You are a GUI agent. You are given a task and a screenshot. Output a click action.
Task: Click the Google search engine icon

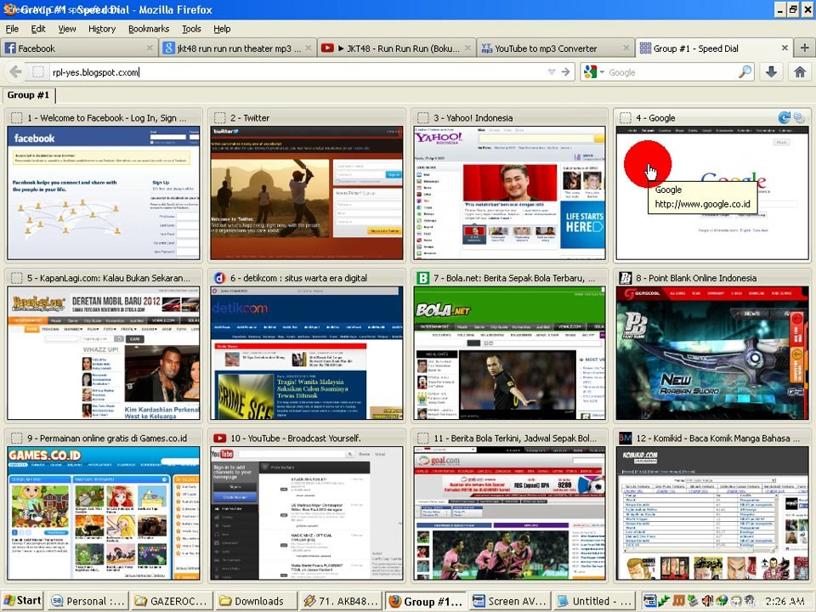coord(590,71)
